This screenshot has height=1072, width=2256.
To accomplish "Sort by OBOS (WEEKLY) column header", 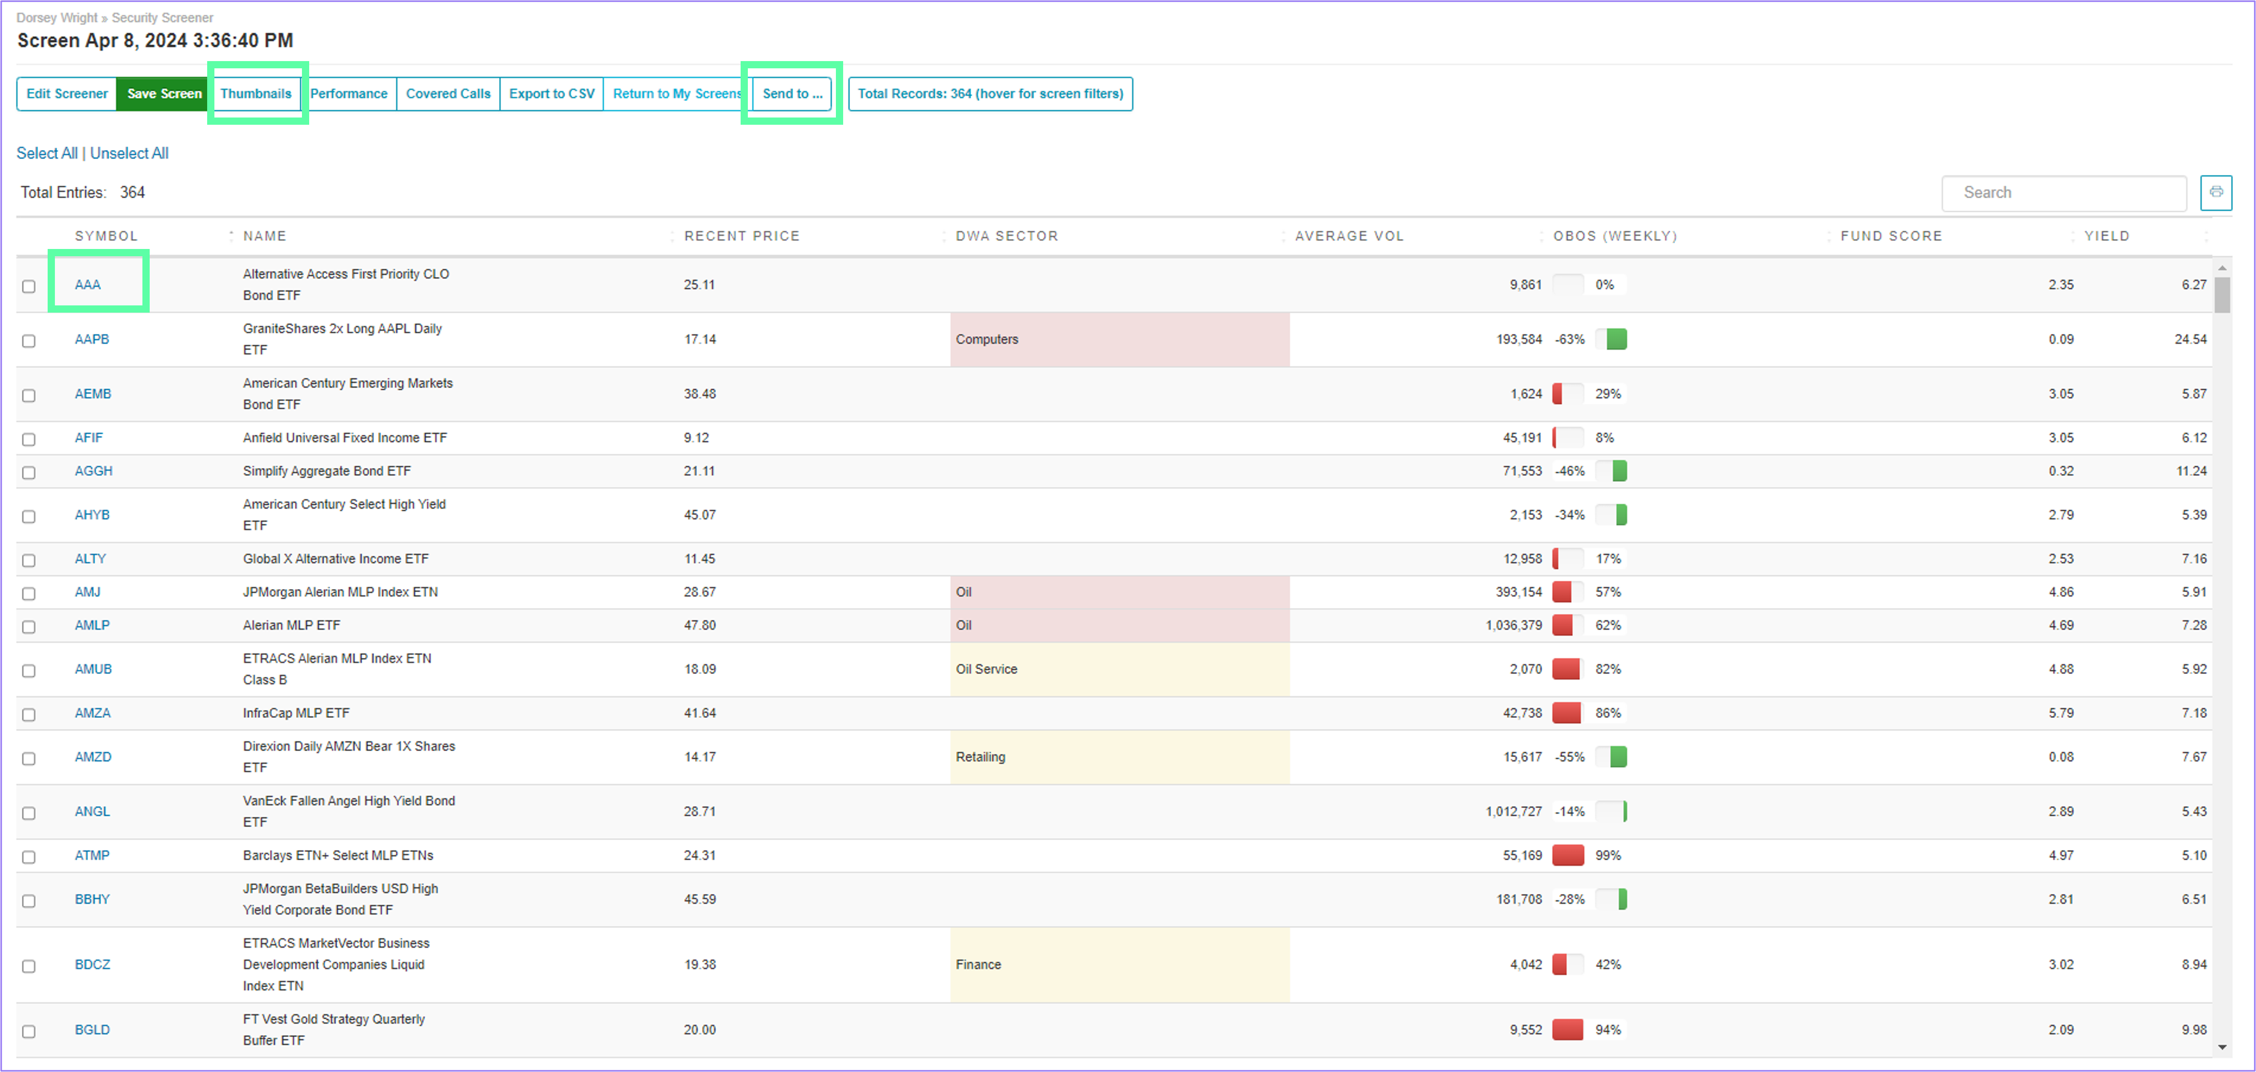I will coord(1615,236).
